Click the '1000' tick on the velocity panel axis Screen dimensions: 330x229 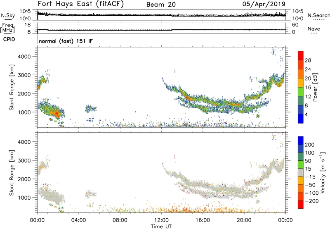(24, 198)
